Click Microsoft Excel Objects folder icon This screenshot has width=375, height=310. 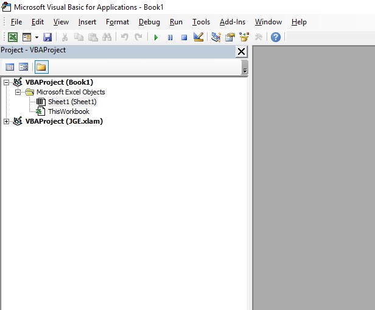point(29,92)
